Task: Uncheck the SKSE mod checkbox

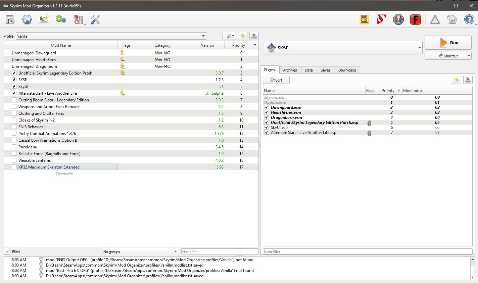Action: tap(14, 80)
